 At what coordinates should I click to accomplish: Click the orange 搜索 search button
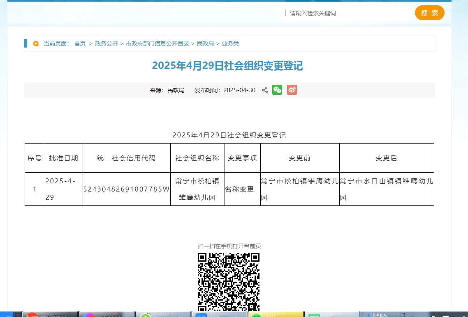coord(429,13)
